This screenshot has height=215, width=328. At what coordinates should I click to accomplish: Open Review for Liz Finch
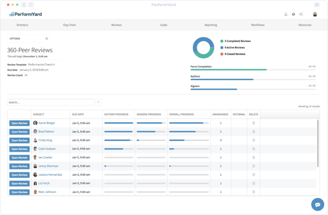(x=20, y=184)
